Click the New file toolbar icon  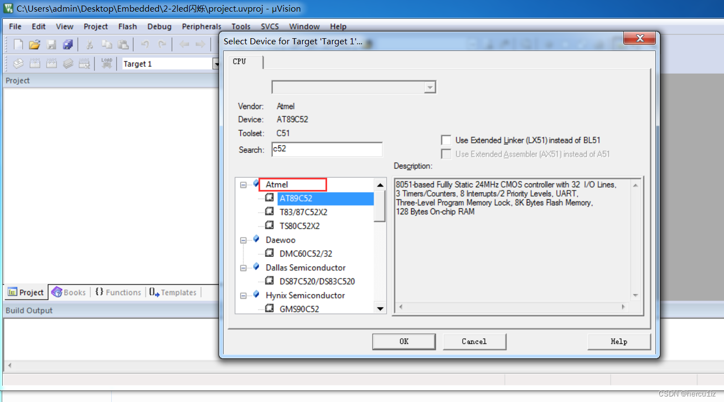coord(18,45)
